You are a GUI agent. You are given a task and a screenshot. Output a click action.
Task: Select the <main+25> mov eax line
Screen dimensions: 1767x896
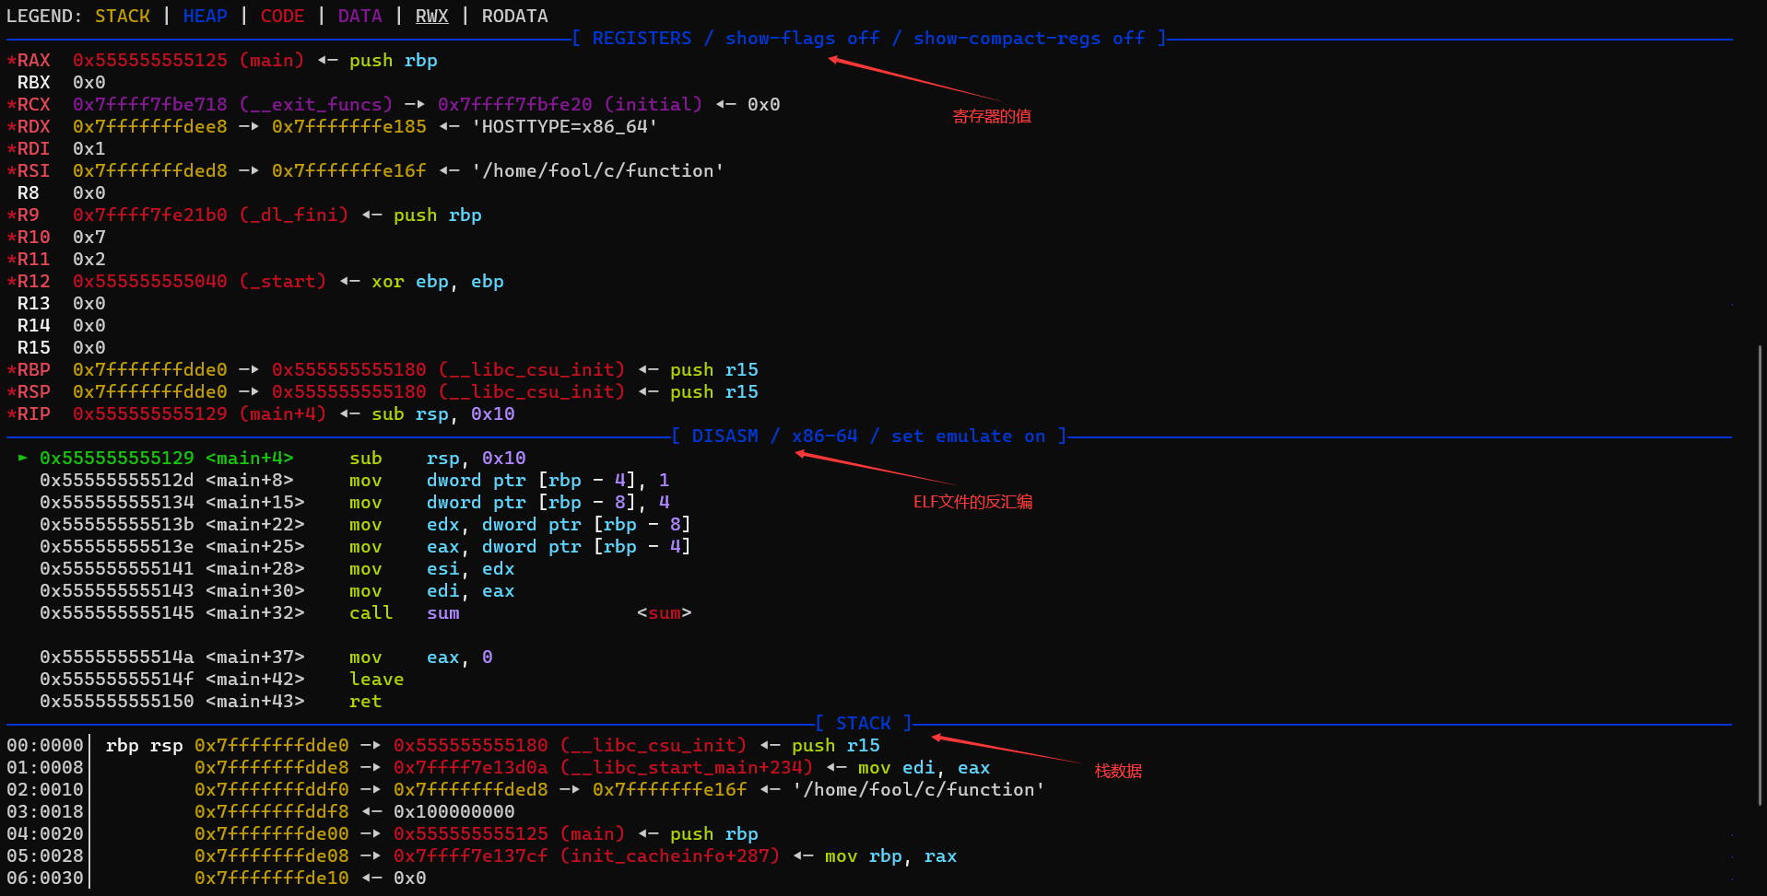coord(365,546)
